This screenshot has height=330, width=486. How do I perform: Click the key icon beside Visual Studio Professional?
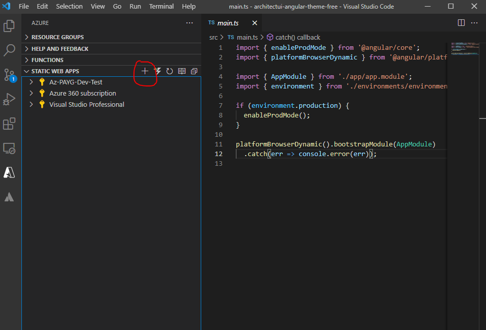click(42, 104)
